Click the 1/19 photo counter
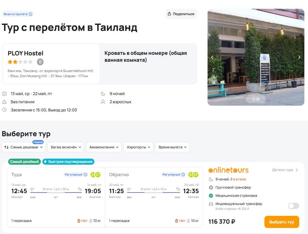This screenshot has width=308, height=234. pyautogui.click(x=256, y=99)
